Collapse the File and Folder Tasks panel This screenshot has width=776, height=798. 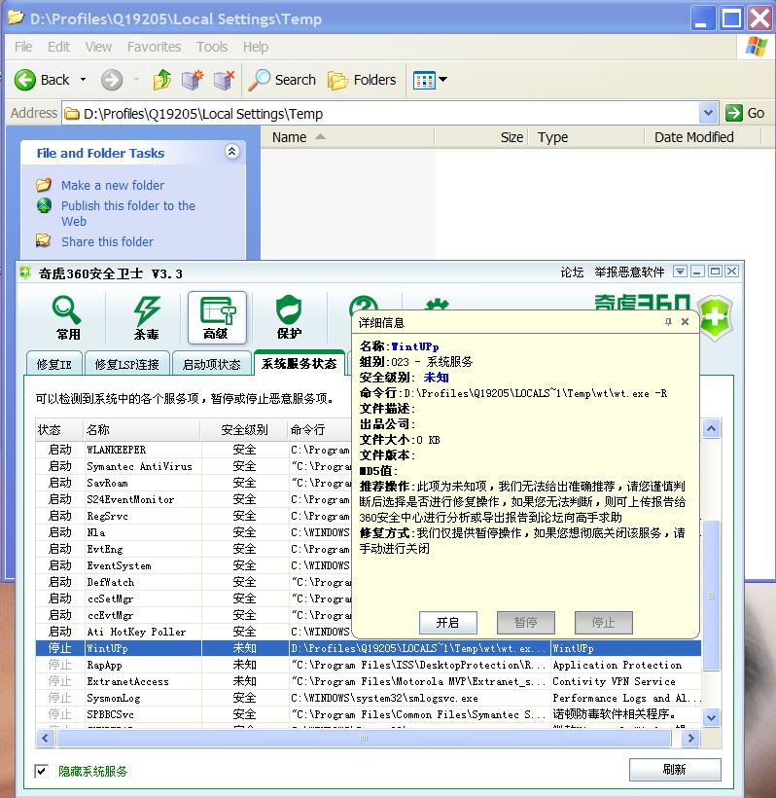pyautogui.click(x=232, y=152)
